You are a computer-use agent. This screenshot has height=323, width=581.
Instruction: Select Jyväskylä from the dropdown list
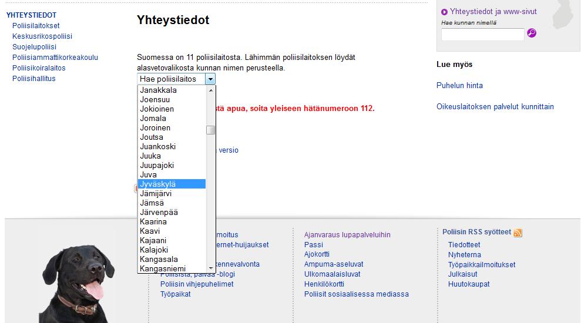(172, 184)
